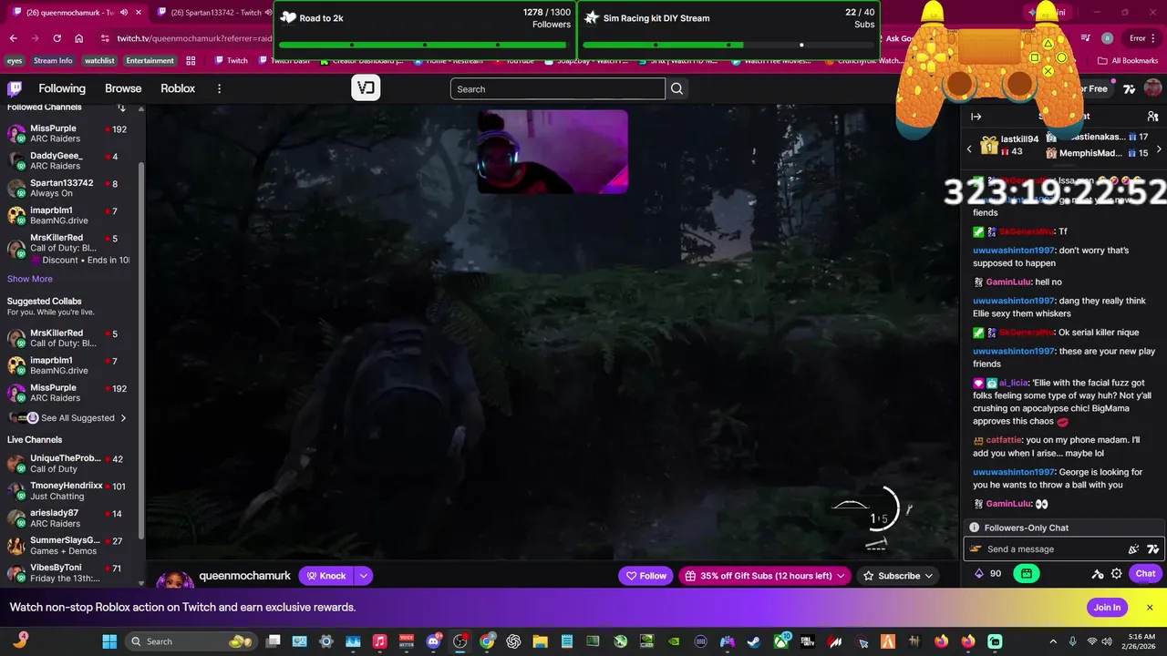
Task: Click the Twitch search input field
Action: point(558,88)
